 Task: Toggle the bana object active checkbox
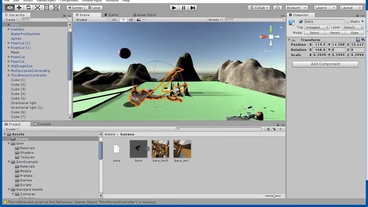point(301,22)
